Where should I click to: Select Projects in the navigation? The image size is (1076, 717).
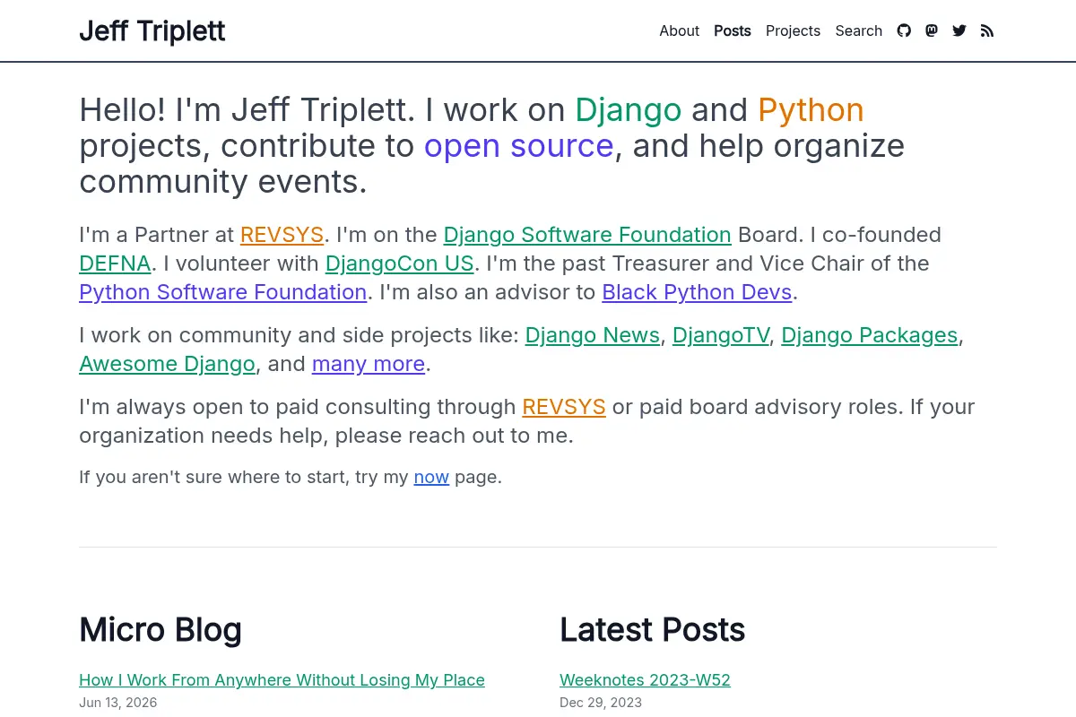[x=793, y=30]
